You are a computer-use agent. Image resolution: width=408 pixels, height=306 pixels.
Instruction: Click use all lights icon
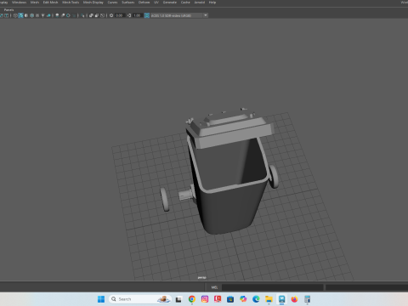click(x=42, y=15)
